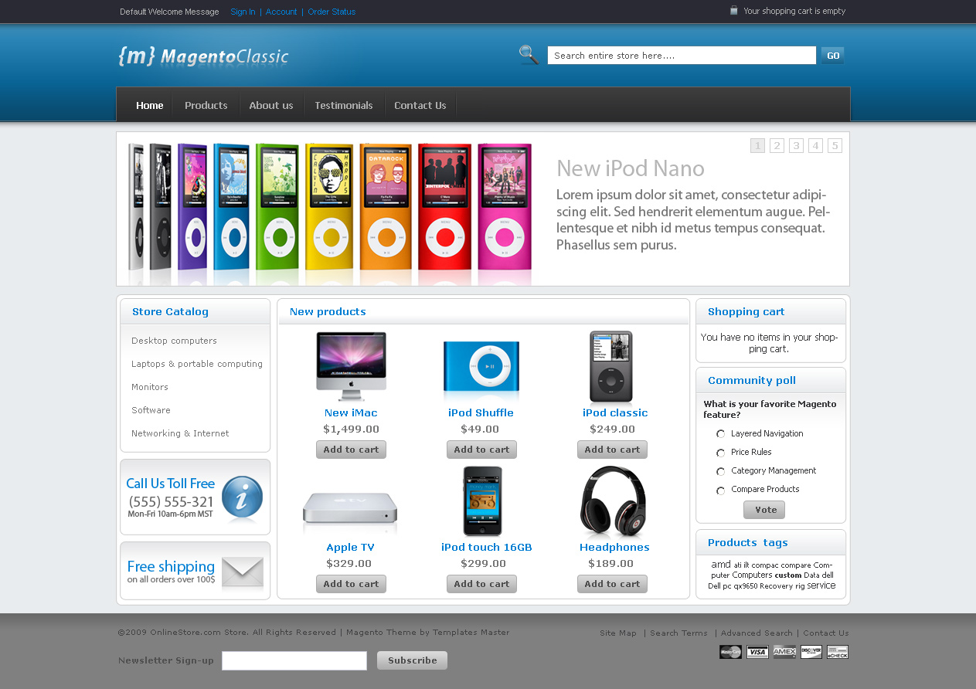
Task: Click the 'custom' product tag
Action: coord(788,575)
